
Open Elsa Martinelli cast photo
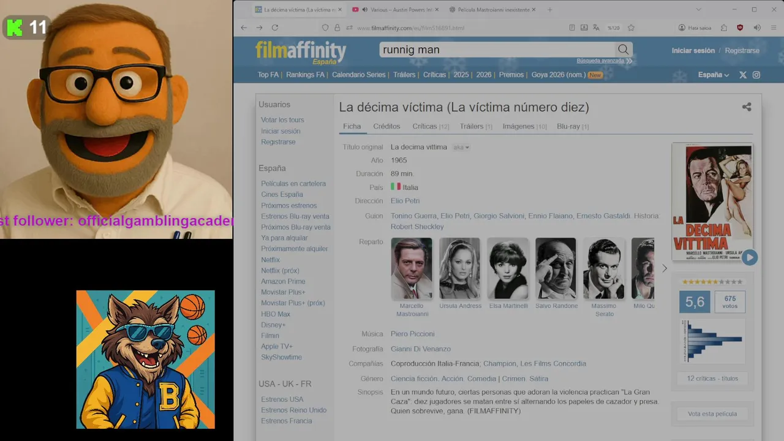508,268
